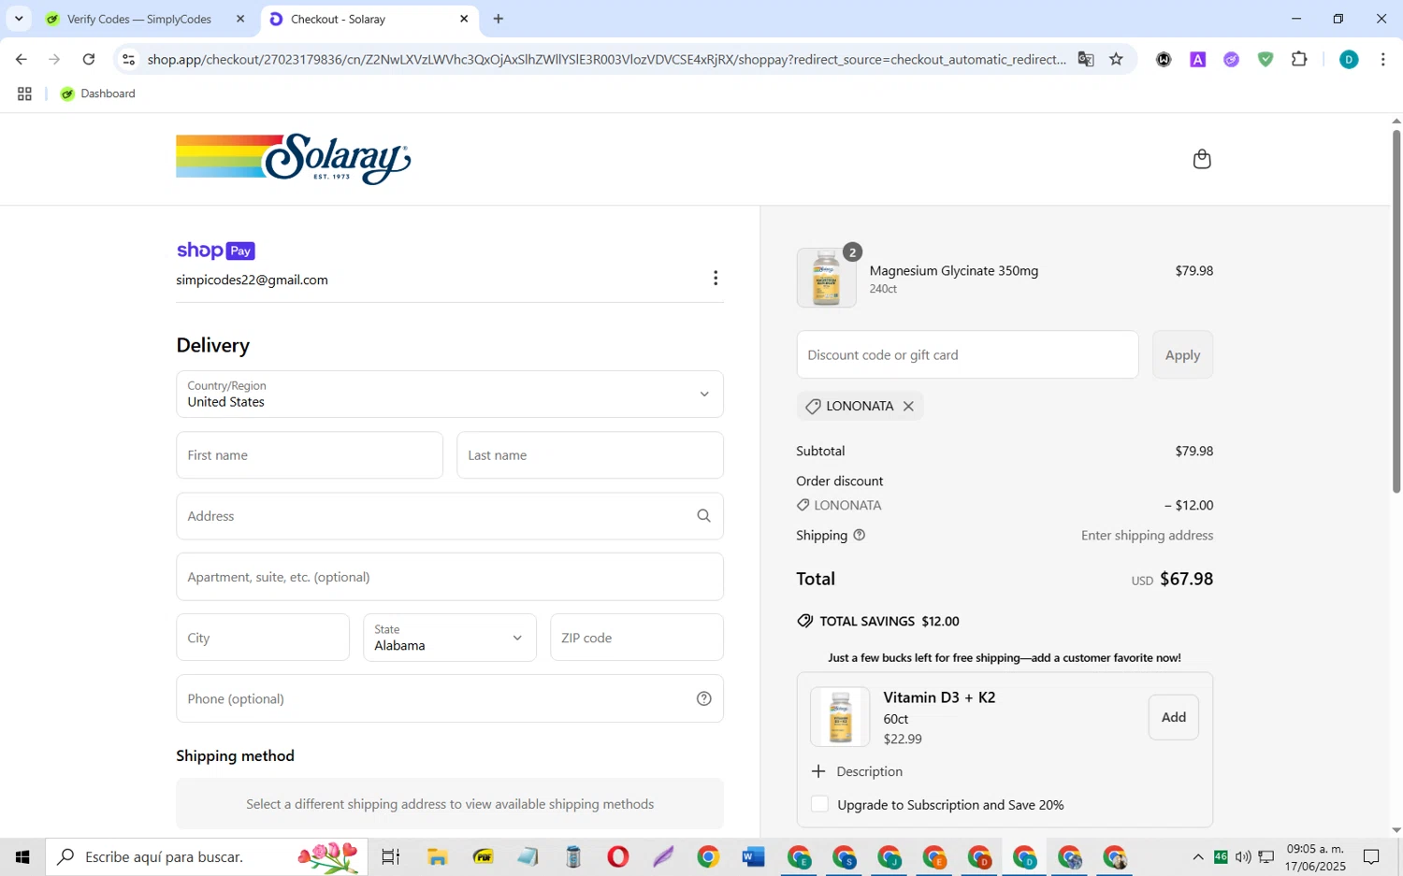Viewport: 1403px width, 876px height.
Task: Click the browser address bar URL
Action: (606, 59)
